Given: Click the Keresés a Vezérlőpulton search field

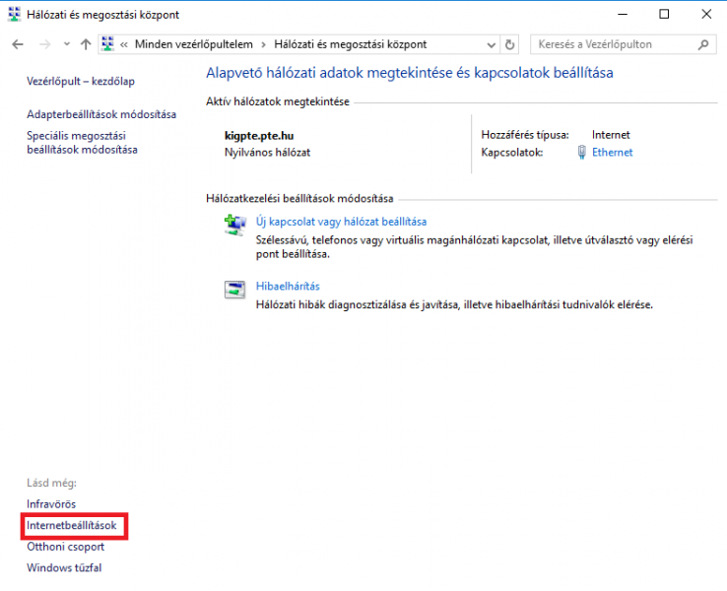Looking at the screenshot, I should point(611,45).
